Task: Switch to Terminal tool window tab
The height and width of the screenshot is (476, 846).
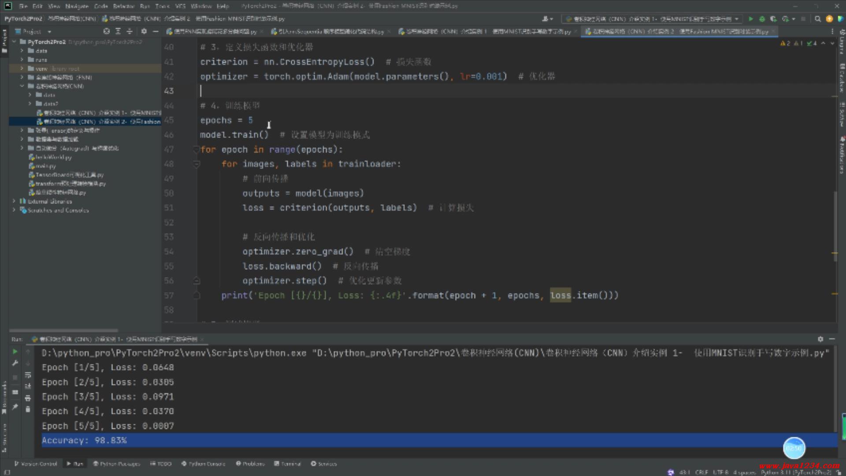Action: pos(287,464)
